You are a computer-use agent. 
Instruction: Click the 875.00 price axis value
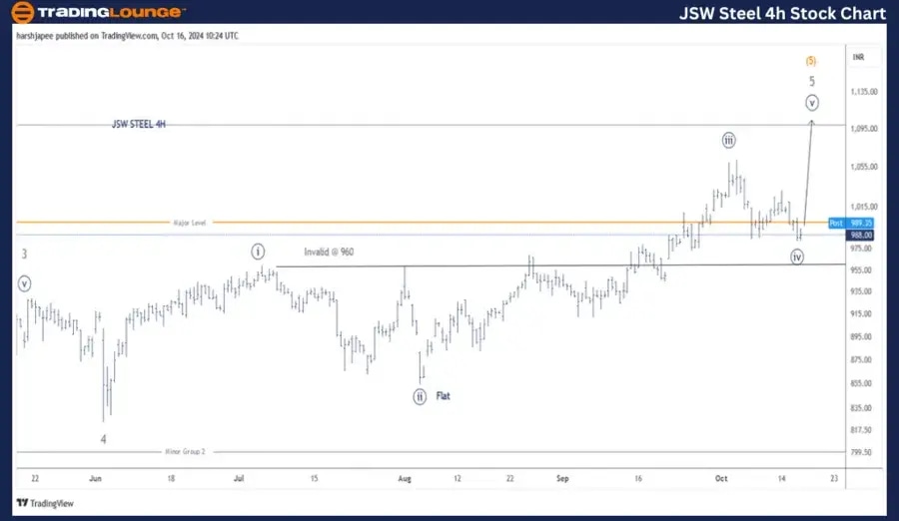861,360
